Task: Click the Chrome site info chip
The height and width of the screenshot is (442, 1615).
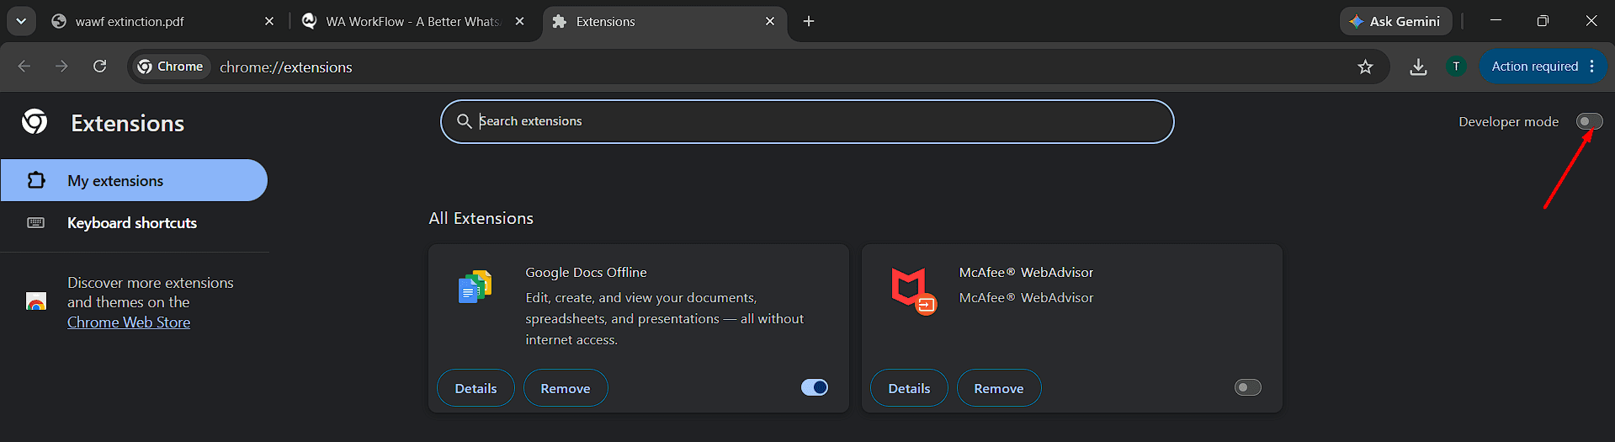Action: 171,67
